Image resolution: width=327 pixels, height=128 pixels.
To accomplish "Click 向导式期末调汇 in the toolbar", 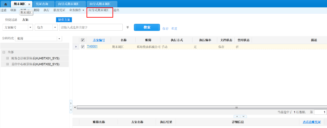I will point(99,10).
